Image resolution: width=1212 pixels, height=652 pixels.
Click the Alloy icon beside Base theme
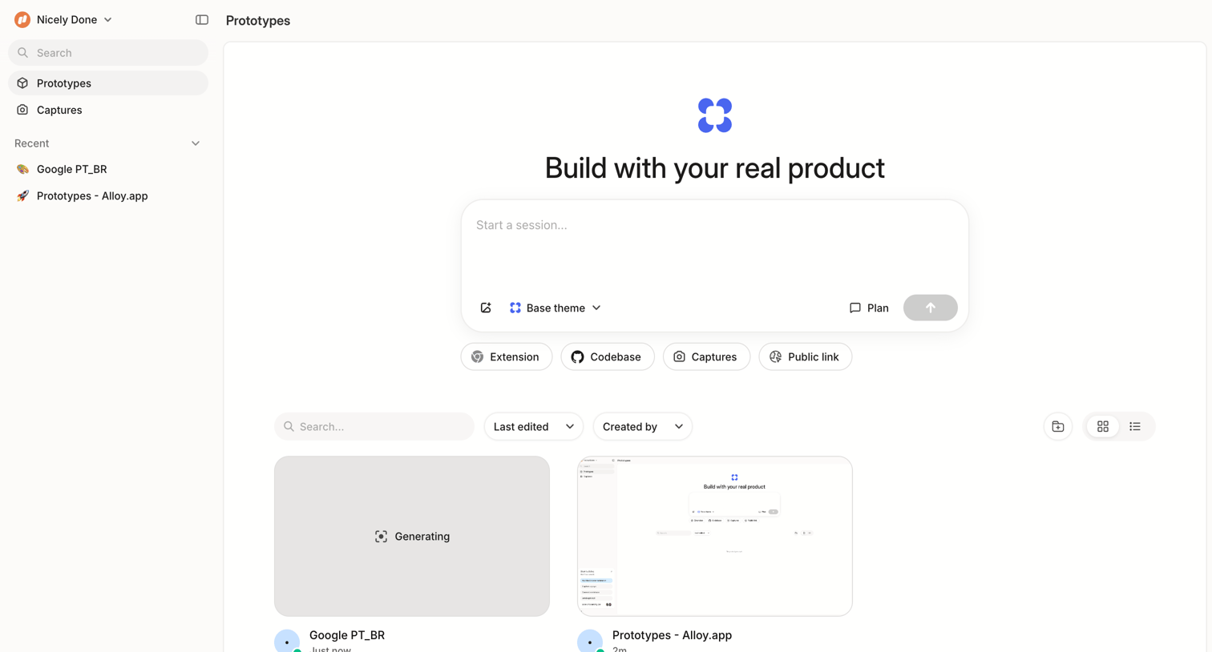click(x=515, y=308)
